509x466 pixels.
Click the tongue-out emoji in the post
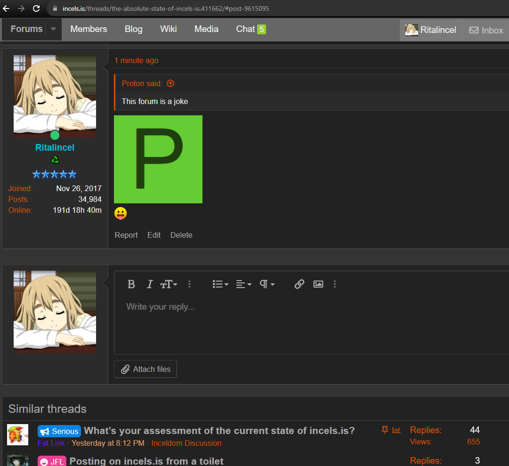coord(121,213)
